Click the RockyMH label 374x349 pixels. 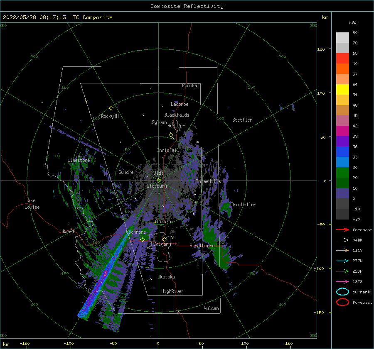pos(110,116)
